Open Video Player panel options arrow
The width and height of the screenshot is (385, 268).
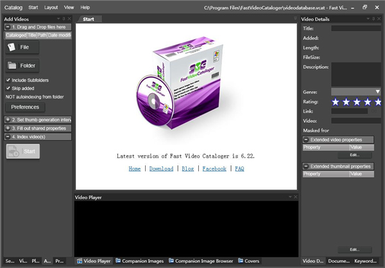click(x=290, y=197)
